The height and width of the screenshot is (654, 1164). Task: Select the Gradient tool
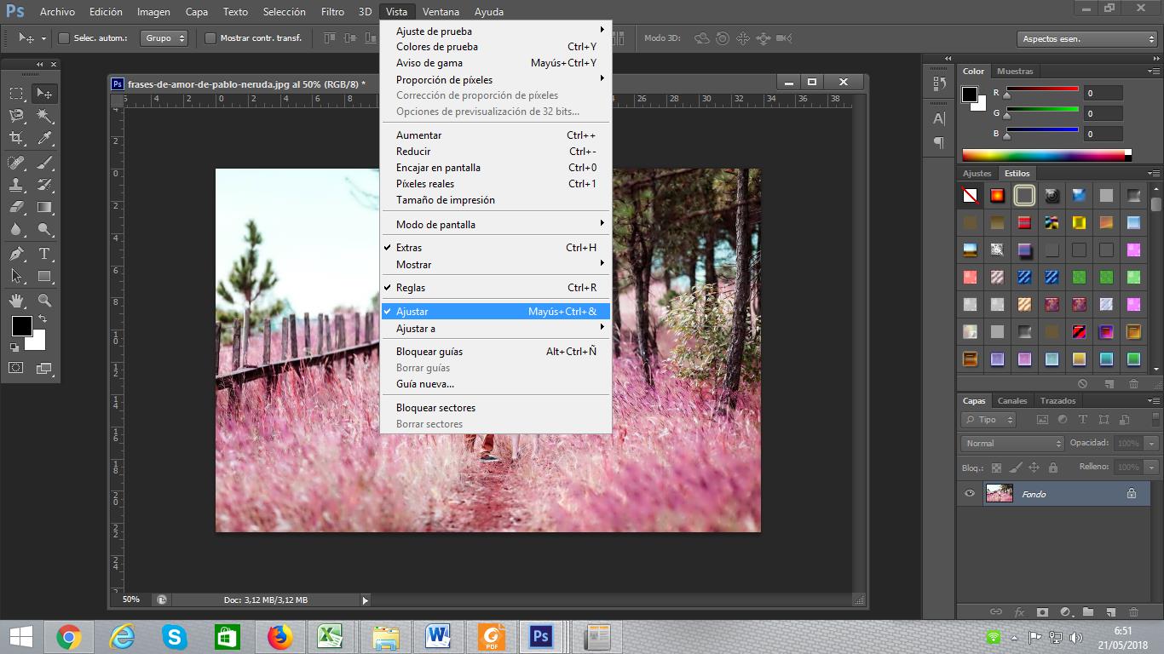[44, 207]
